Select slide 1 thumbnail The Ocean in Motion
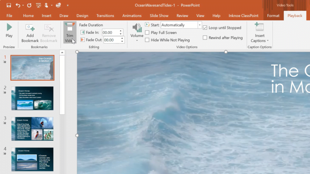 coord(32,68)
